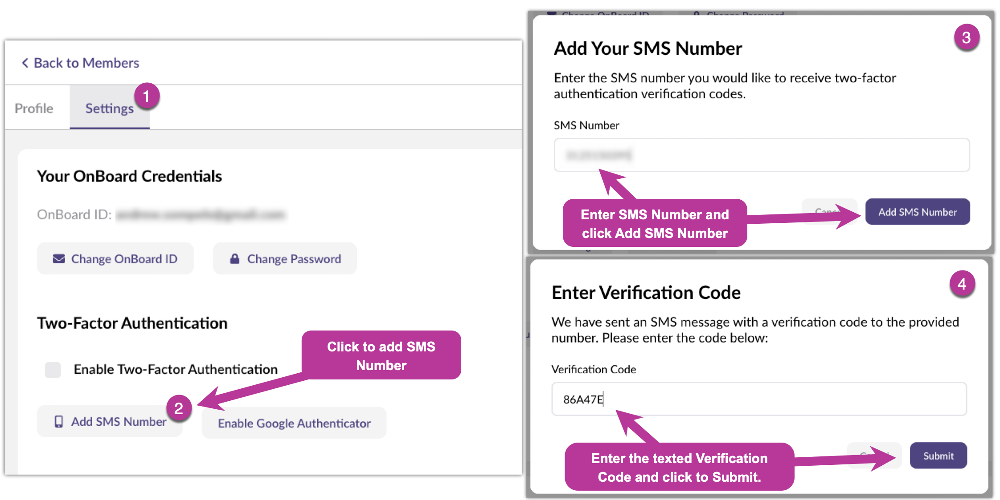Confirm with the purple Add SMS Number button
Image resolution: width=1000 pixels, height=500 pixels.
pos(917,212)
